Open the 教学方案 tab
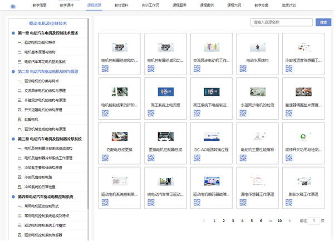Viewport: 334px width, 241px height. coord(262,5)
